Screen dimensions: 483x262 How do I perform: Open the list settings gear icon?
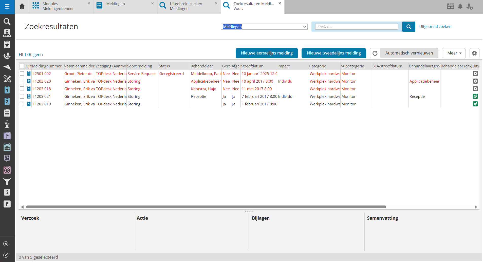[x=474, y=53]
